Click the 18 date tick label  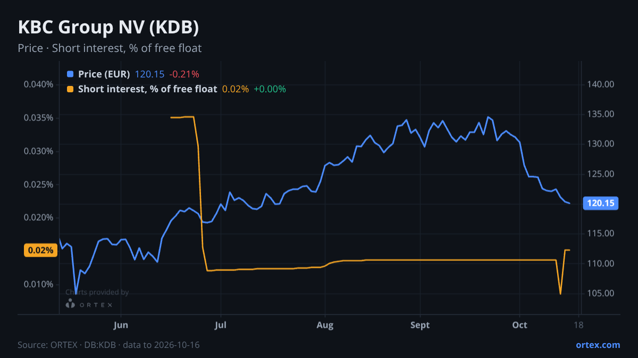(x=579, y=325)
